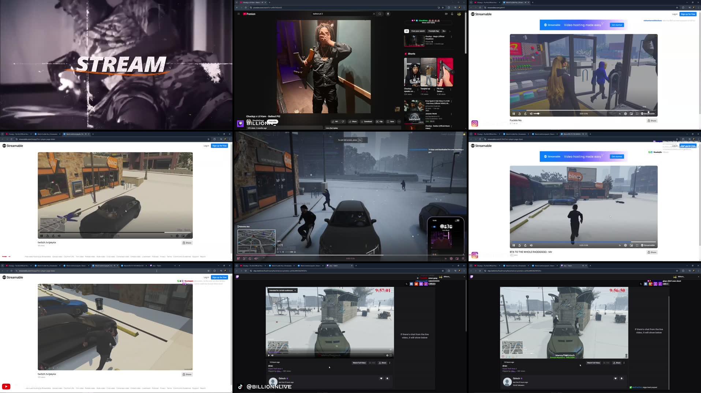Screen dimensions: 701x393
Task: Click 'Show chat replay' on YouTube
Action: coord(428,23)
